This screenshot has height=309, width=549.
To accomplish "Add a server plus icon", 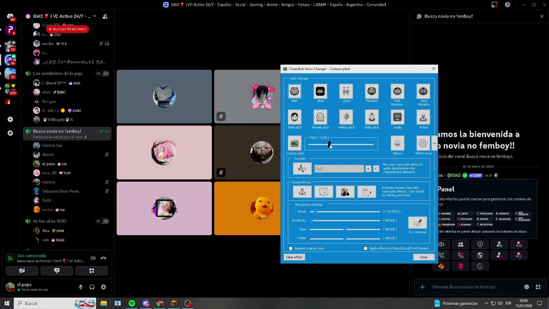I will pyautogui.click(x=10, y=119).
